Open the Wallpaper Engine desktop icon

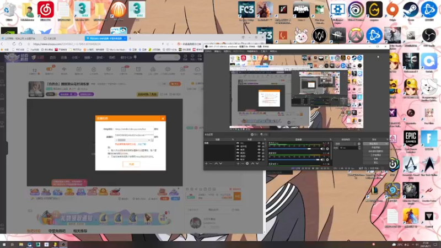337,10
